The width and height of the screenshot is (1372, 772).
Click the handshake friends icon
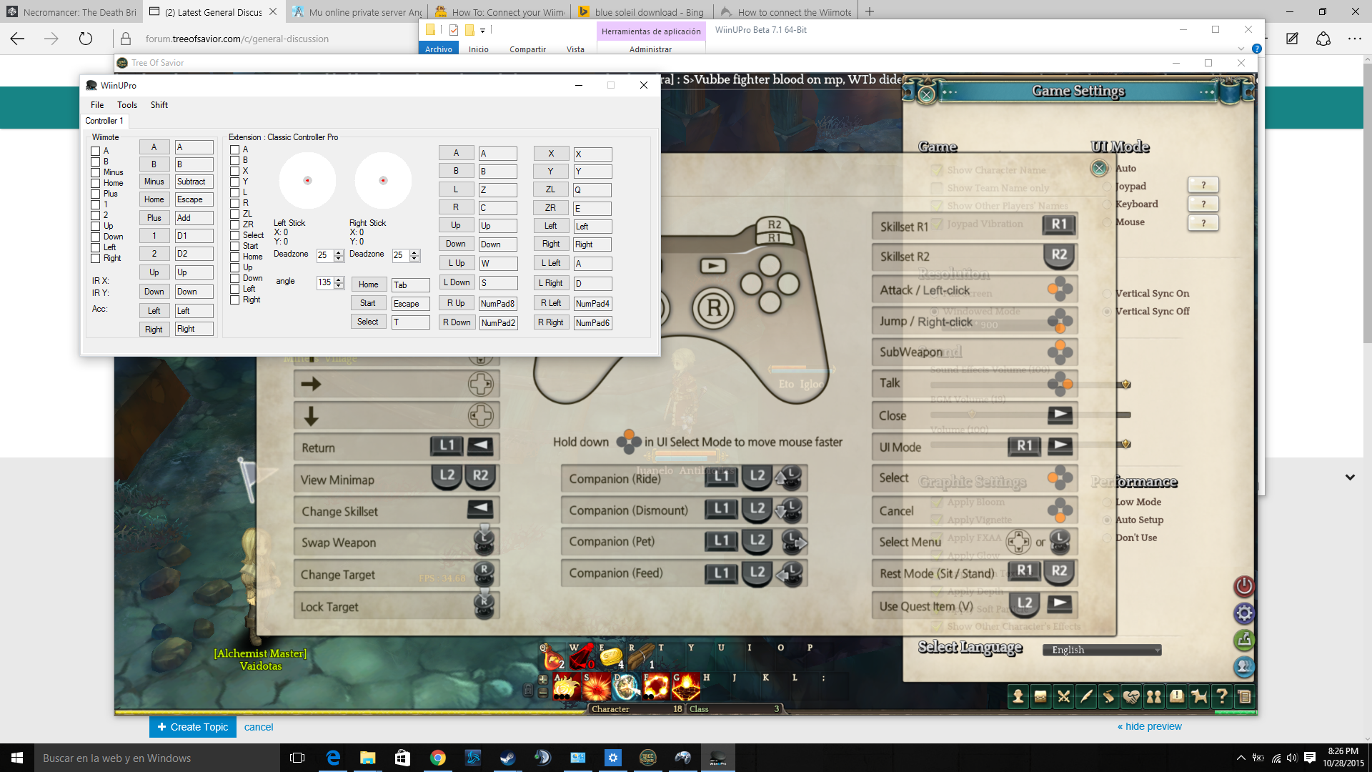point(1130,696)
